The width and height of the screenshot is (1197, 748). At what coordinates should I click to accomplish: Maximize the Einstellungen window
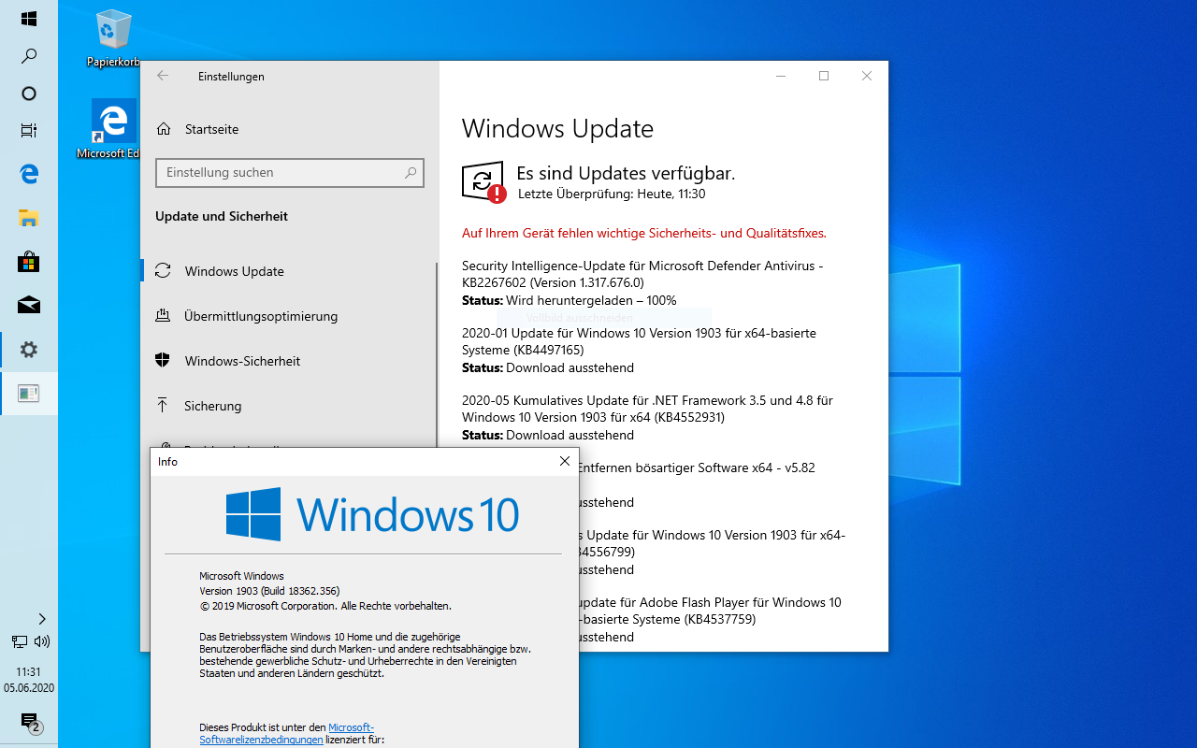tap(824, 77)
